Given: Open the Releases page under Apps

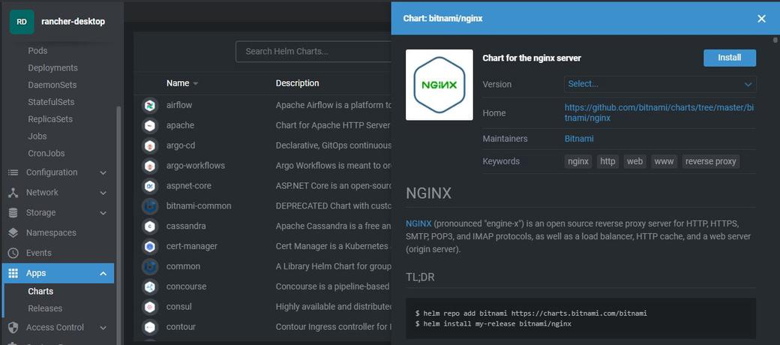Looking at the screenshot, I should click(45, 308).
